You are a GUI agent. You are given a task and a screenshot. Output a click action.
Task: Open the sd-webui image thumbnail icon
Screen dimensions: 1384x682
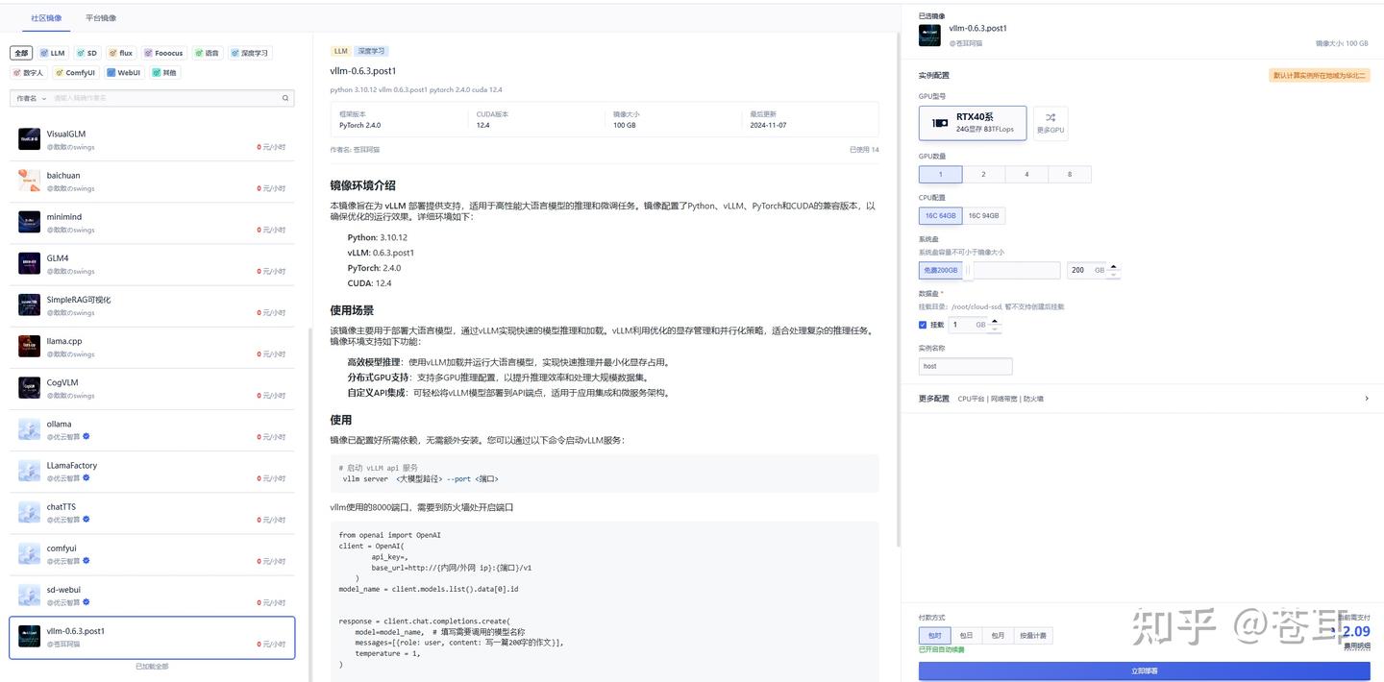[x=29, y=595]
